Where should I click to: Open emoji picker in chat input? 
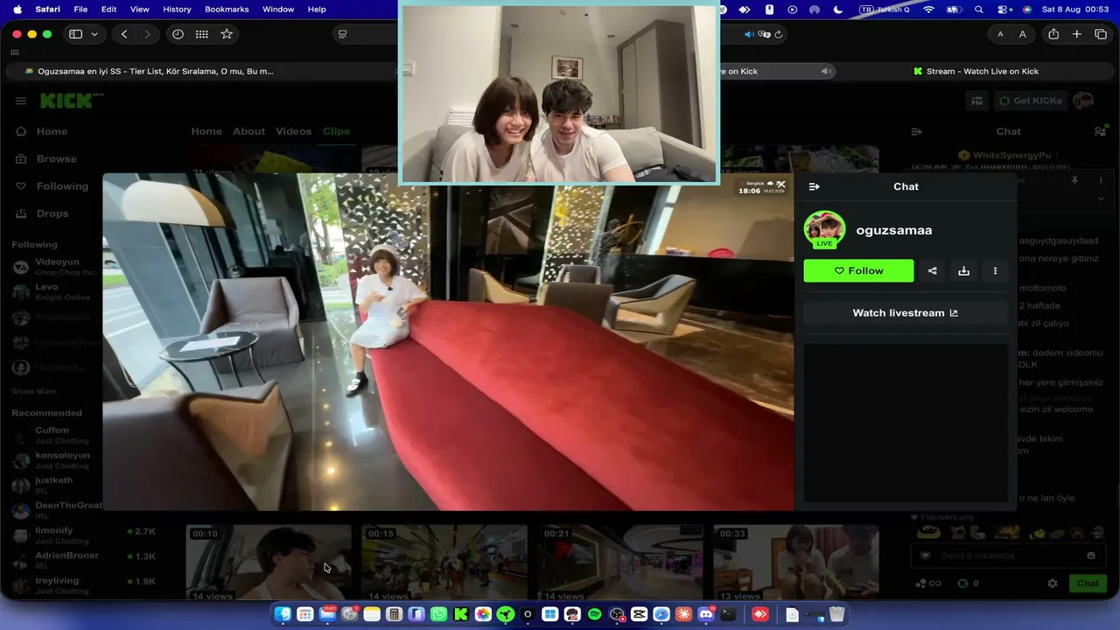(x=1091, y=556)
